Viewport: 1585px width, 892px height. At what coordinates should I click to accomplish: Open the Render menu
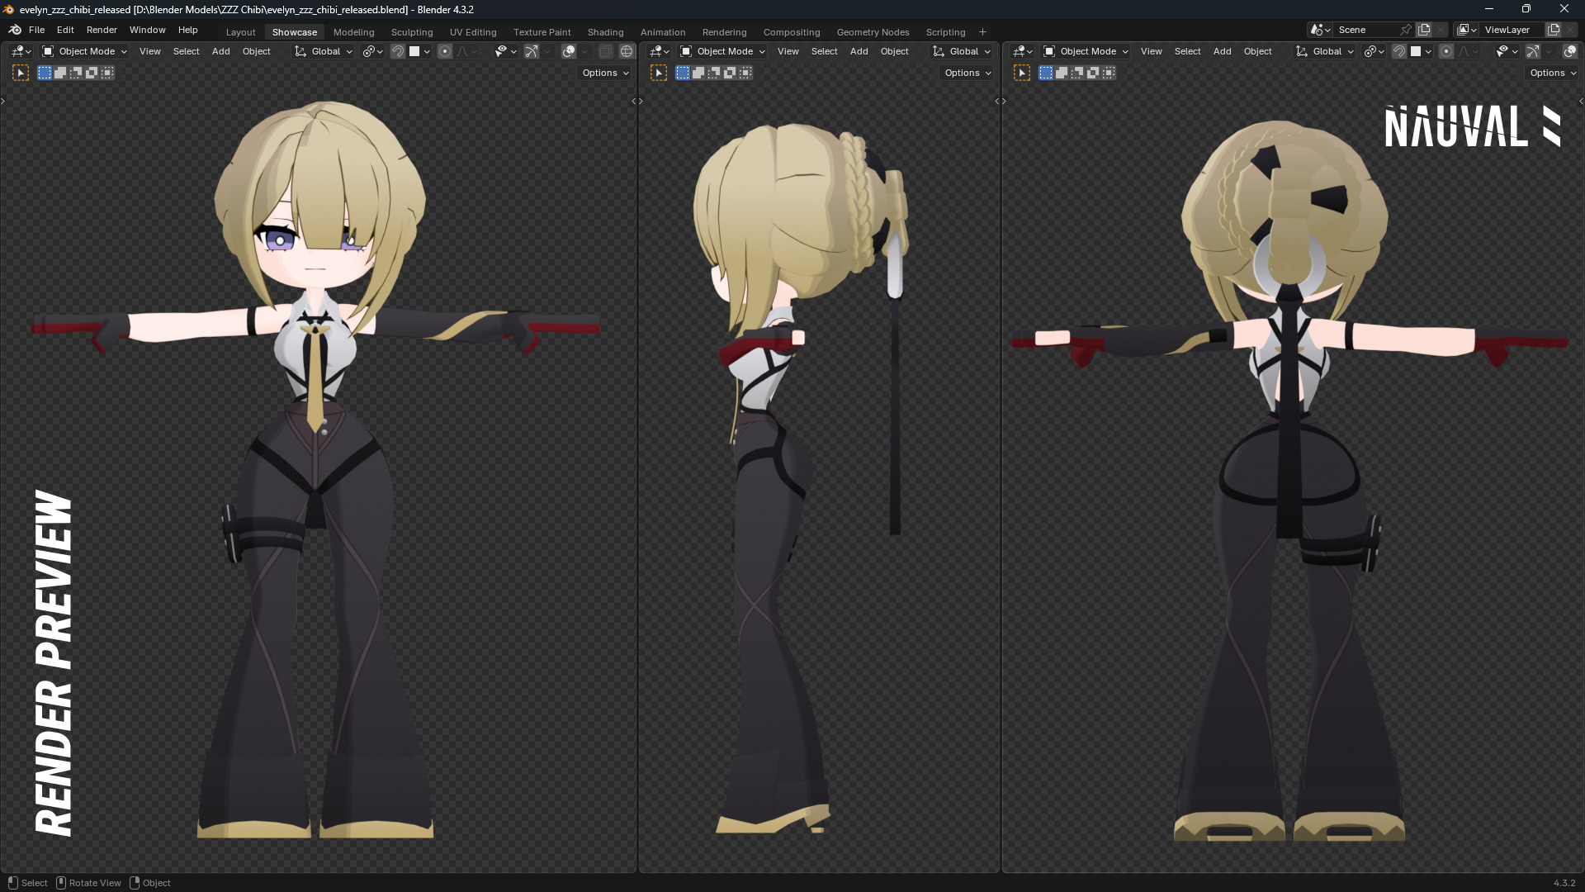[102, 30]
